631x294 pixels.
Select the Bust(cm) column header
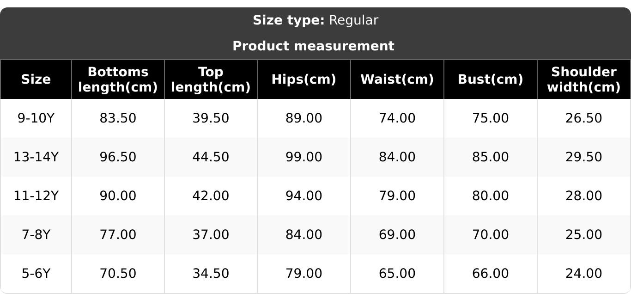(x=490, y=80)
